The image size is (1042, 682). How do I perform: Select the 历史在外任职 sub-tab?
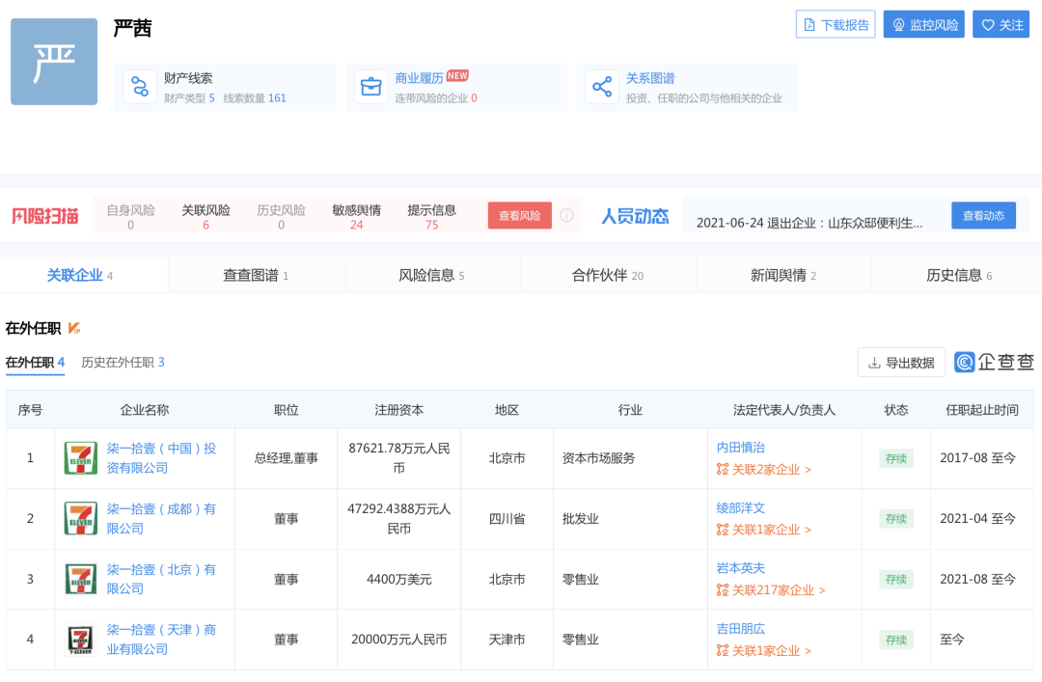pos(123,363)
